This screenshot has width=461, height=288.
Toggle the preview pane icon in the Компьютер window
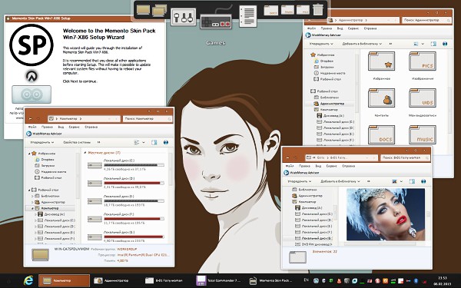pyautogui.click(x=154, y=142)
